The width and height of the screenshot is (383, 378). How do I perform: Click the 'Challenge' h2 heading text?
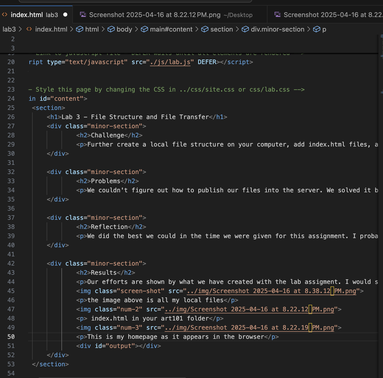pyautogui.click(x=108, y=135)
